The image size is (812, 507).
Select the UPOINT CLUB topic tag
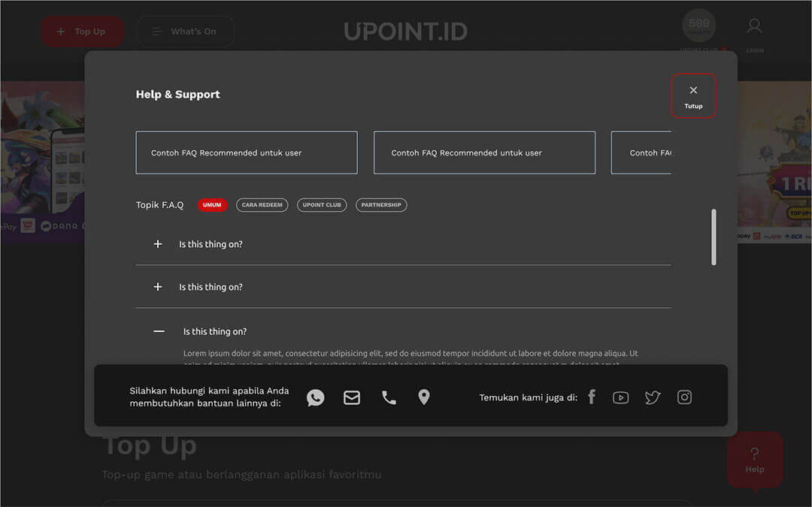322,205
